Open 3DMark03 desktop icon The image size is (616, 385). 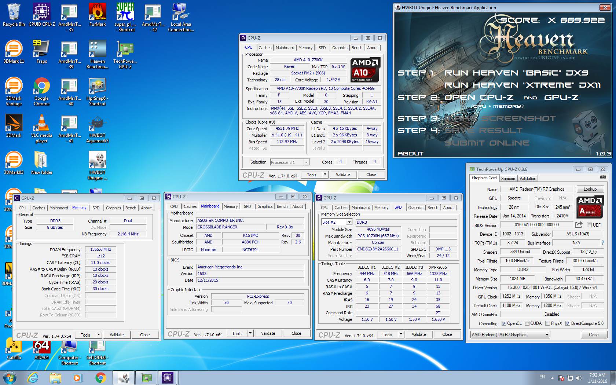tap(14, 162)
